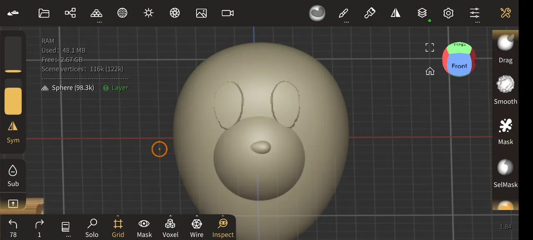
Task: Open the Scene hierarchy menu
Action: tap(70, 13)
